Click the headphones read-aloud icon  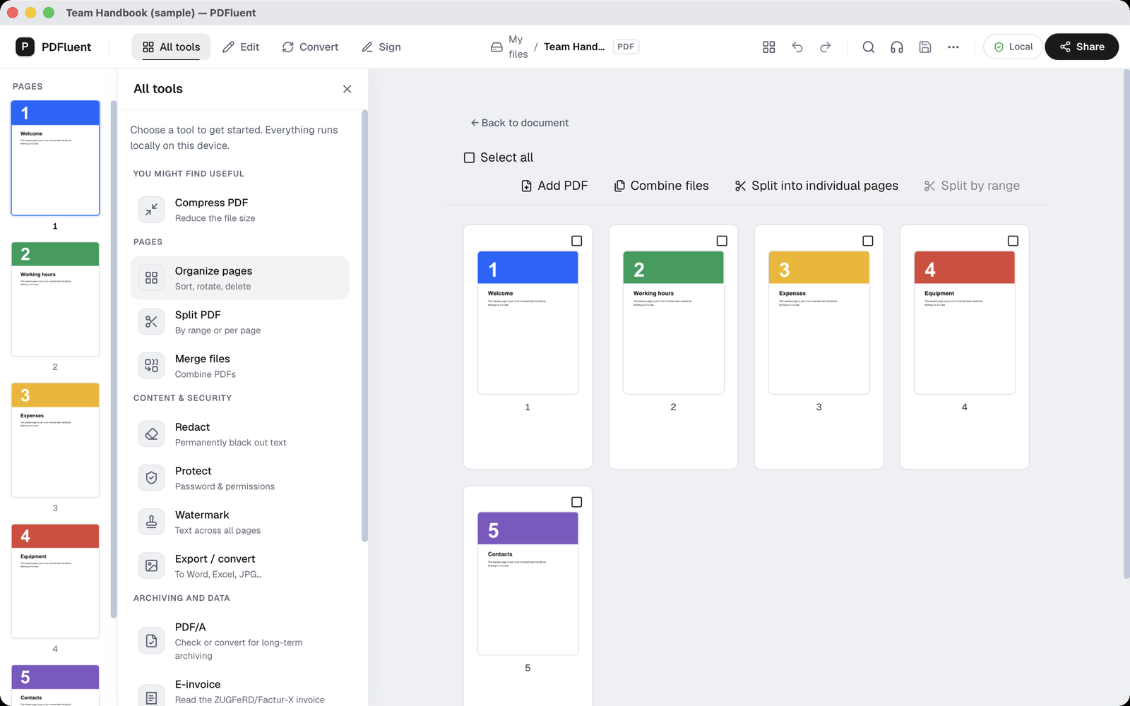pyautogui.click(x=897, y=47)
